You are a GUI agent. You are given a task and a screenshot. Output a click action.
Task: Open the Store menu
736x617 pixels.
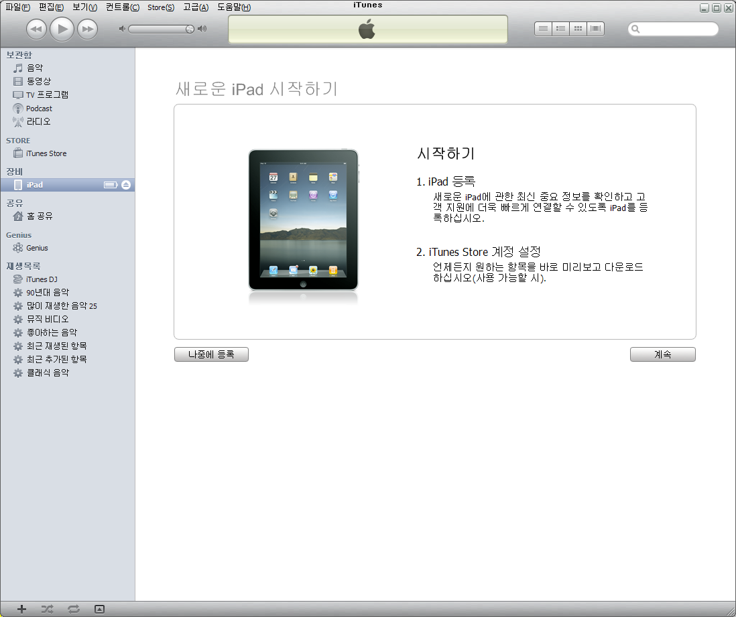160,7
